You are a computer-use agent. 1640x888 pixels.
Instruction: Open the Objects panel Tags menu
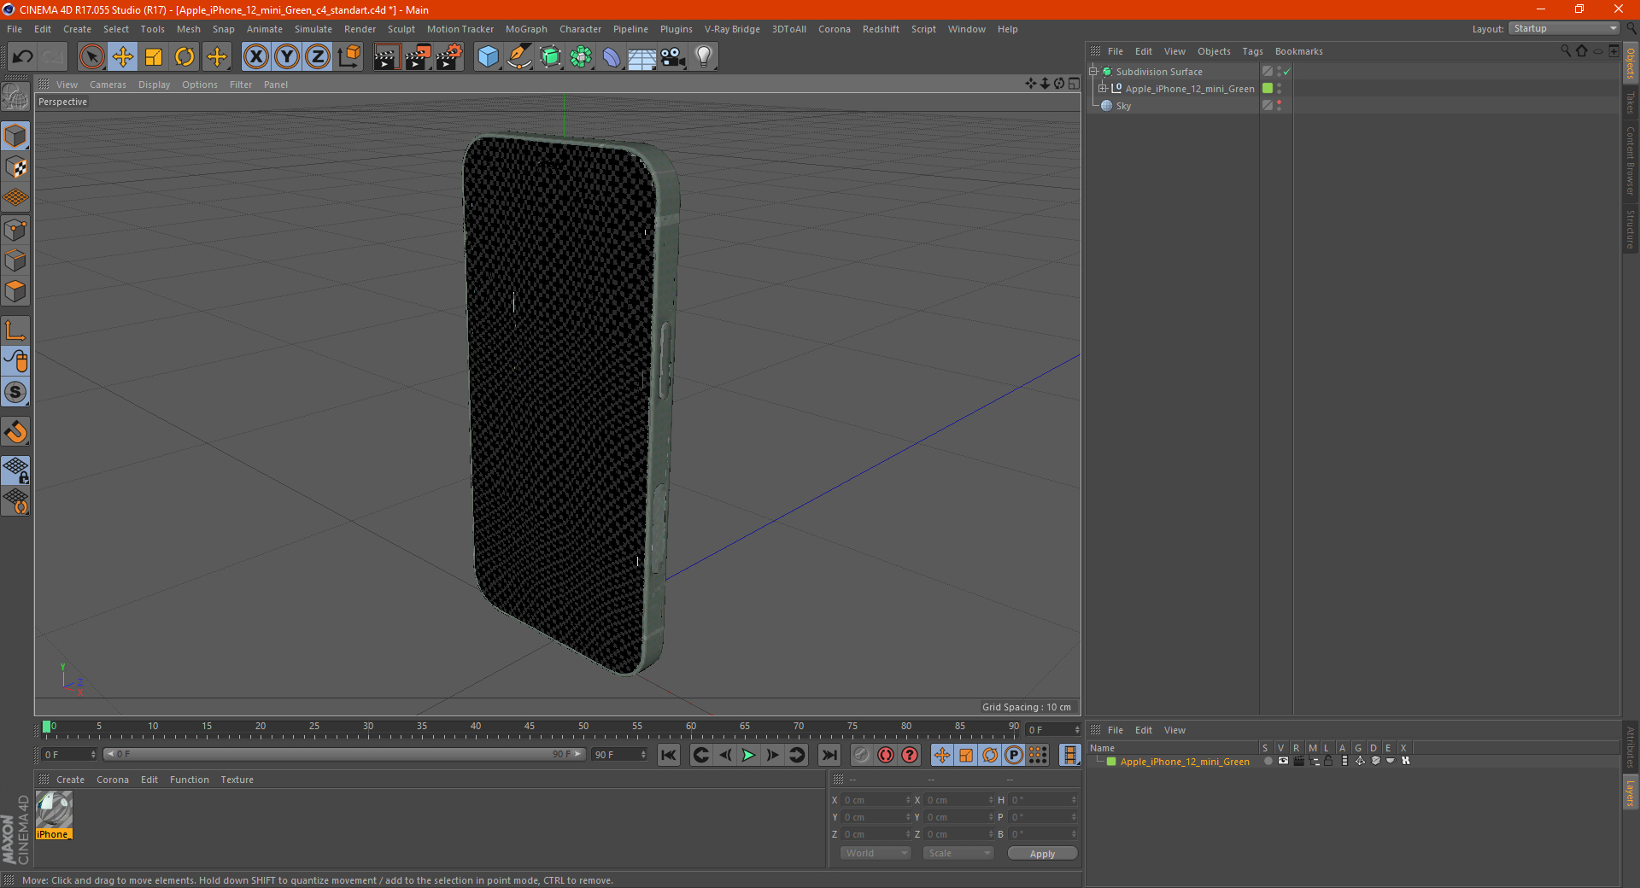1252,51
